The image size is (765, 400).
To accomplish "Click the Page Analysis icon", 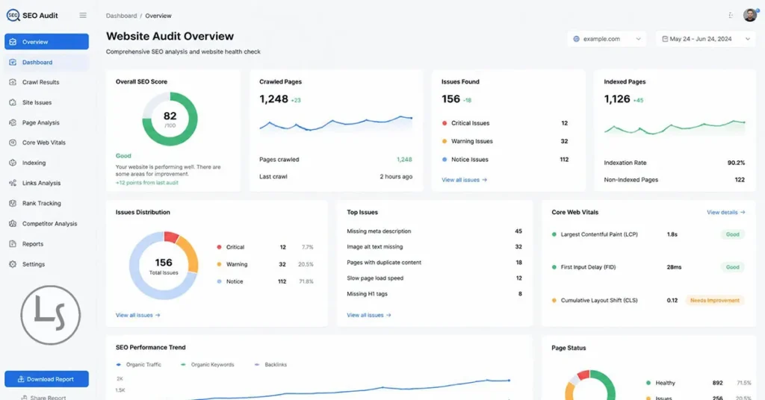I will tap(13, 123).
